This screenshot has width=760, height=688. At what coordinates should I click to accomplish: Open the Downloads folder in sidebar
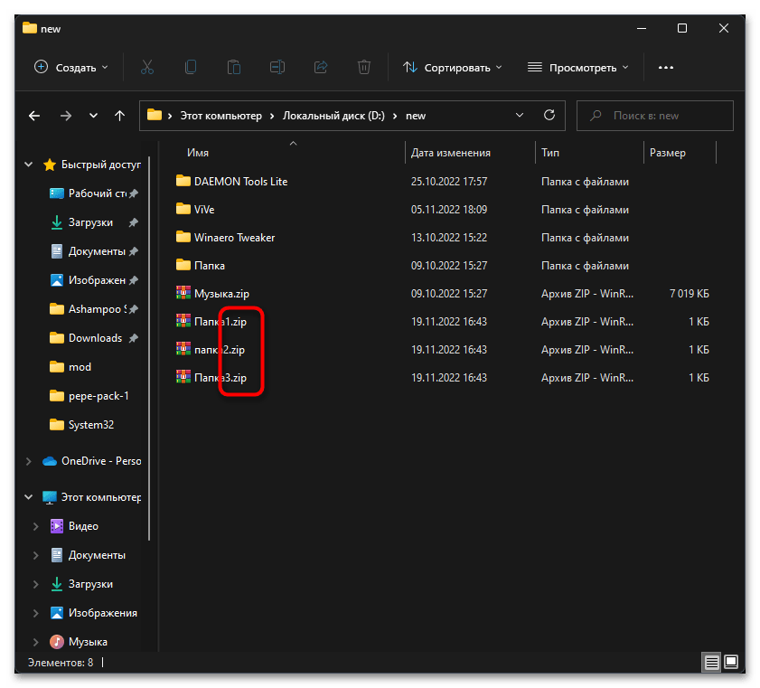tap(95, 338)
